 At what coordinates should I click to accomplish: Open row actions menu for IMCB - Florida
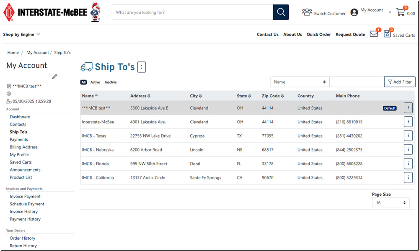coord(408,164)
